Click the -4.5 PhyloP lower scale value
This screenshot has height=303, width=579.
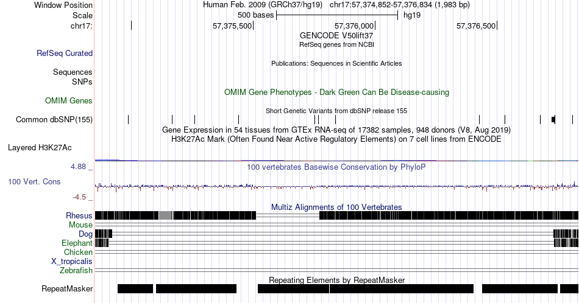[x=79, y=197]
